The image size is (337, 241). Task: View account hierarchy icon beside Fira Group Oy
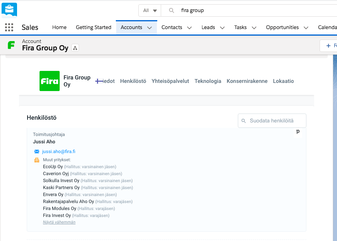click(75, 48)
